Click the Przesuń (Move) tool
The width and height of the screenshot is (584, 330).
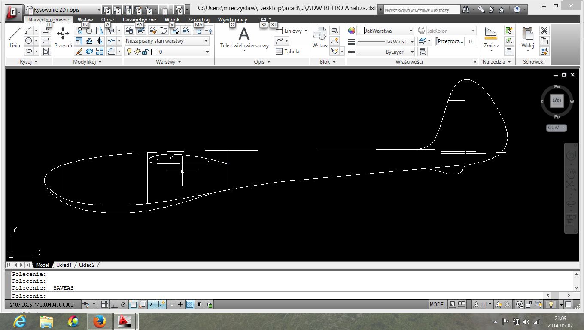coord(63,37)
